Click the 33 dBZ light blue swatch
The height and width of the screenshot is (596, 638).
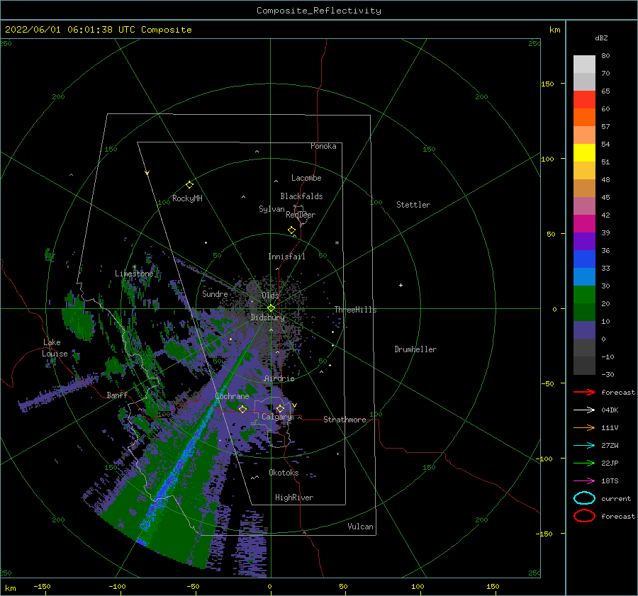[x=584, y=276]
